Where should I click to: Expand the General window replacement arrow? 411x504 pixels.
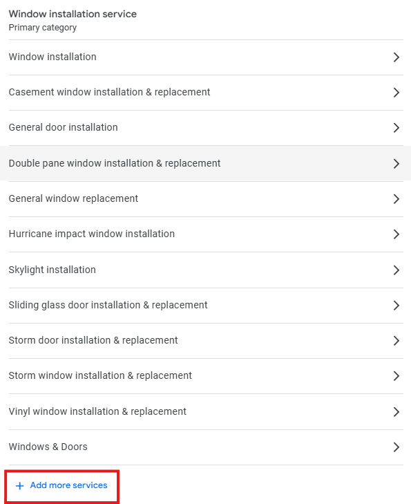pos(396,199)
